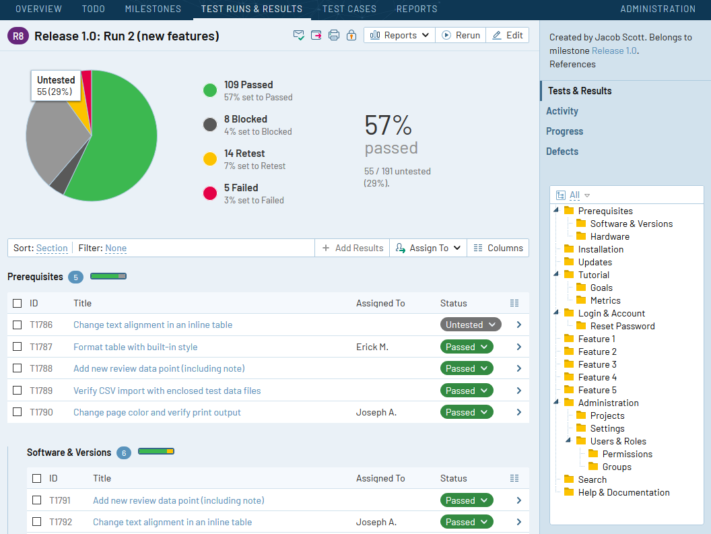Open the Milestones tab
This screenshot has width=711, height=534.
(x=153, y=9)
